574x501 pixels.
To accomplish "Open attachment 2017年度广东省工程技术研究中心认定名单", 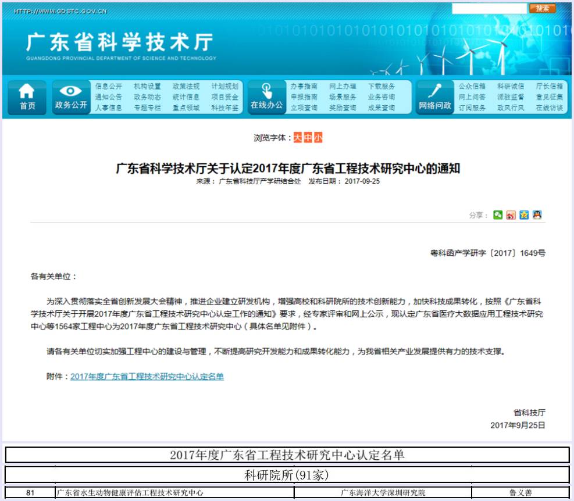I will pyautogui.click(x=147, y=376).
